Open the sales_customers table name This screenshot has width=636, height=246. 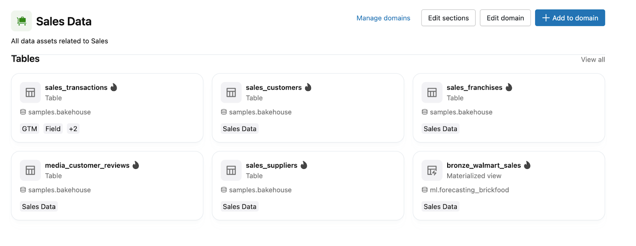[273, 87]
